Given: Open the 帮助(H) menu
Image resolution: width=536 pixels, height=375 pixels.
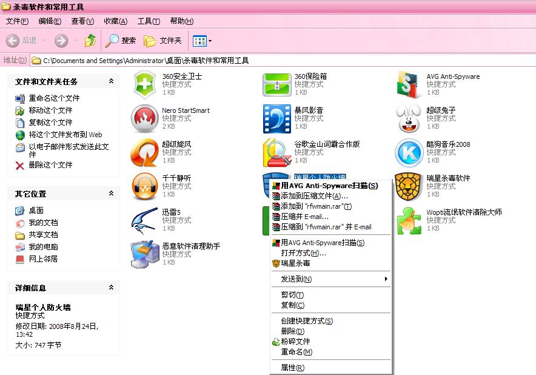Looking at the screenshot, I should 181,21.
